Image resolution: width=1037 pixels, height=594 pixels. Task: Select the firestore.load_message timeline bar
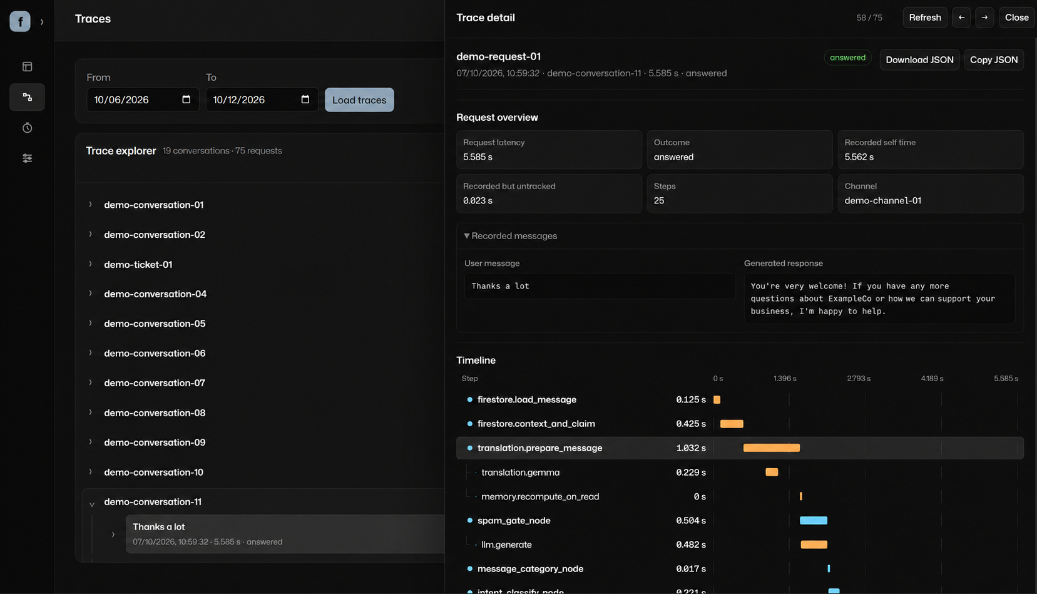coord(717,399)
